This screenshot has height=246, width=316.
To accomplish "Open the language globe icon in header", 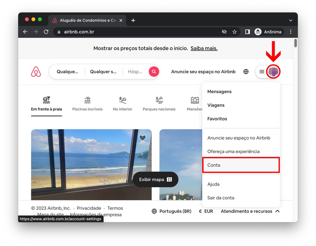I will click(246, 71).
